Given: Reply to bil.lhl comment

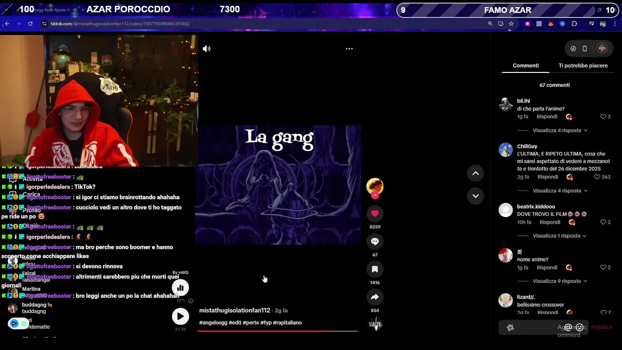Looking at the screenshot, I should 547,117.
